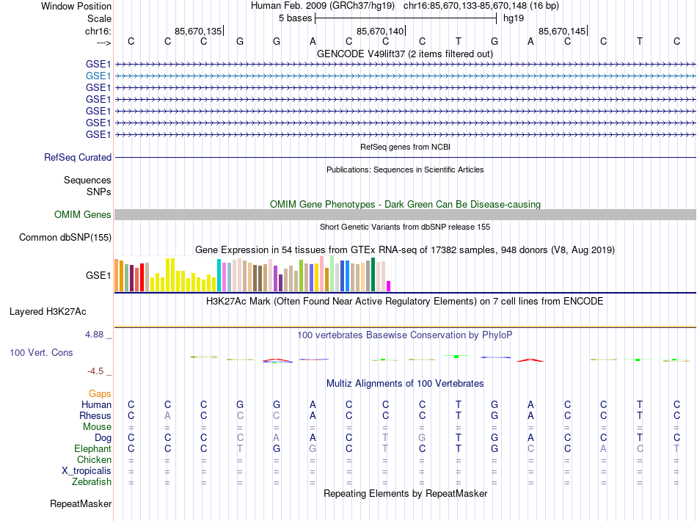The image size is (697, 521).
Task: Open Short Genetic Variants from dbSNP title
Action: pos(405,227)
